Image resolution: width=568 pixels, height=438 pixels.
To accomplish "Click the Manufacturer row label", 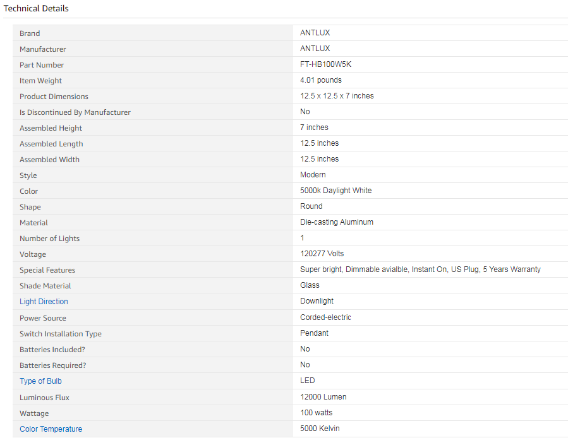I will point(43,49).
